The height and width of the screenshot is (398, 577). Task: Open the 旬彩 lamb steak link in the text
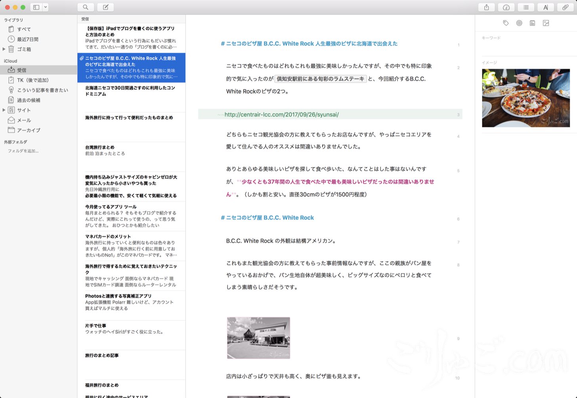pos(319,79)
